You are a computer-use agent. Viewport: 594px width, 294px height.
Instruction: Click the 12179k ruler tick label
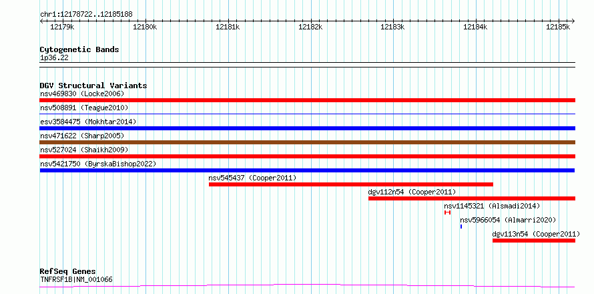coord(63,27)
